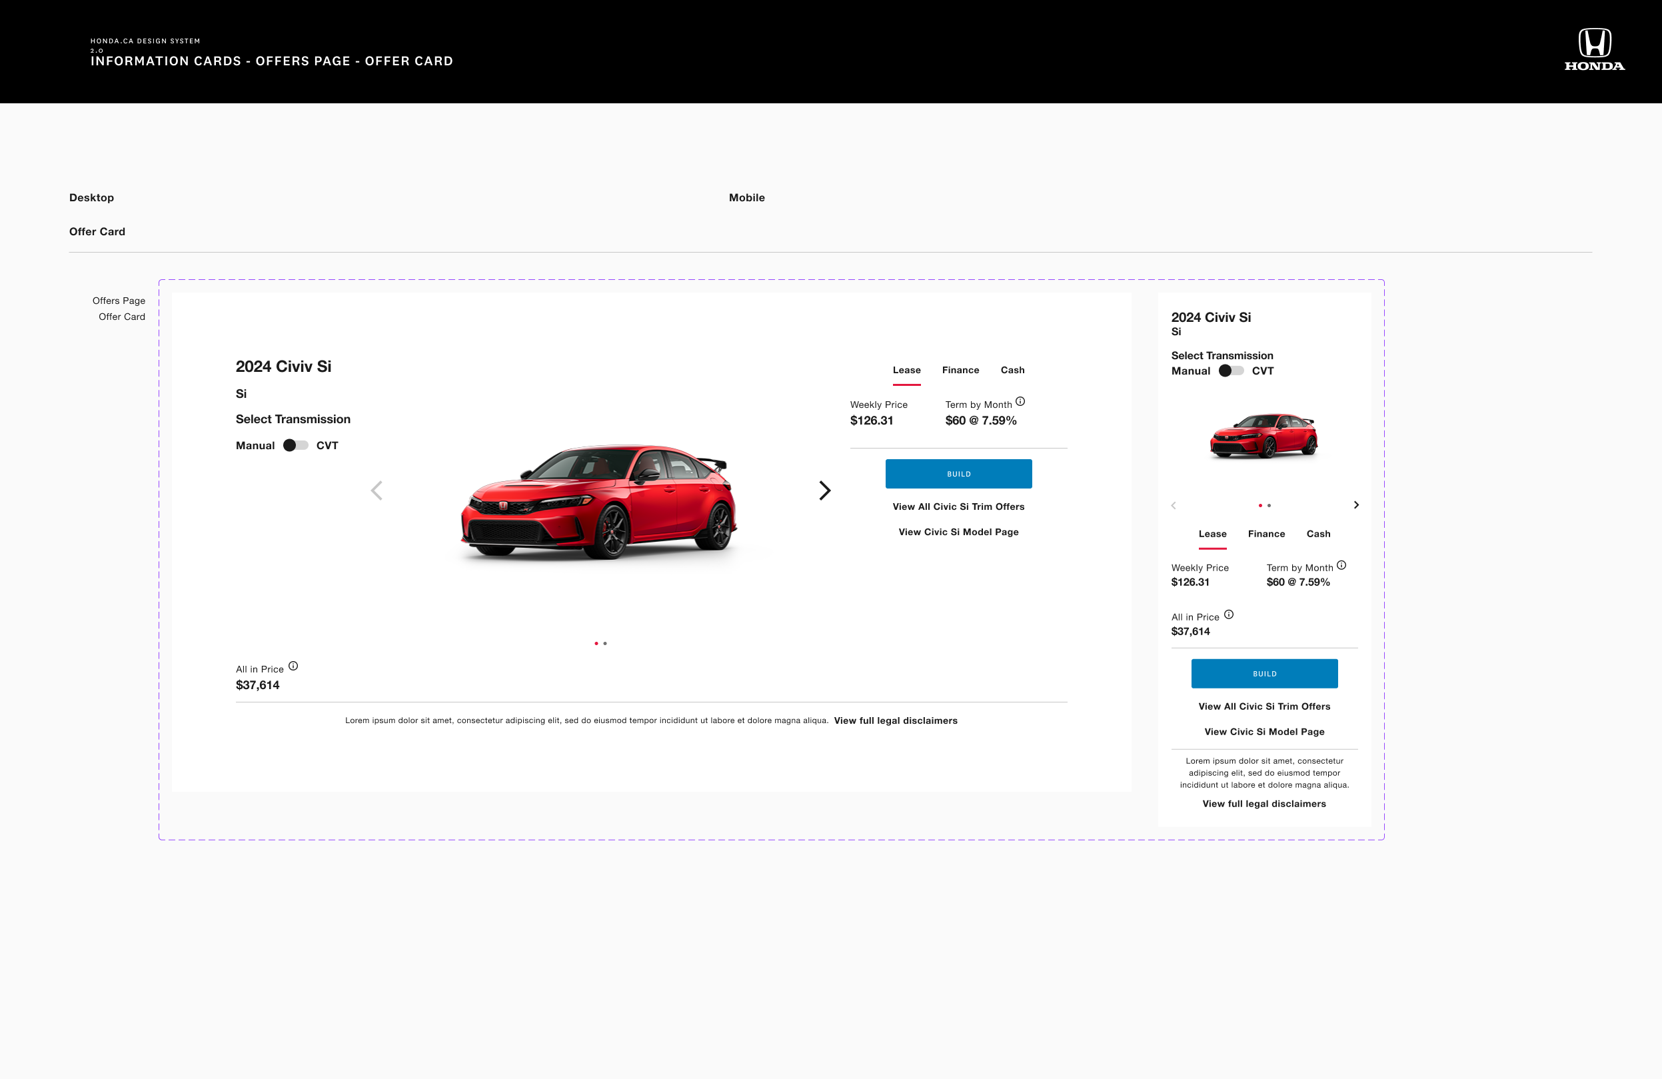The height and width of the screenshot is (1079, 1662).
Task: Click the Information Cards header title
Action: pyautogui.click(x=272, y=61)
